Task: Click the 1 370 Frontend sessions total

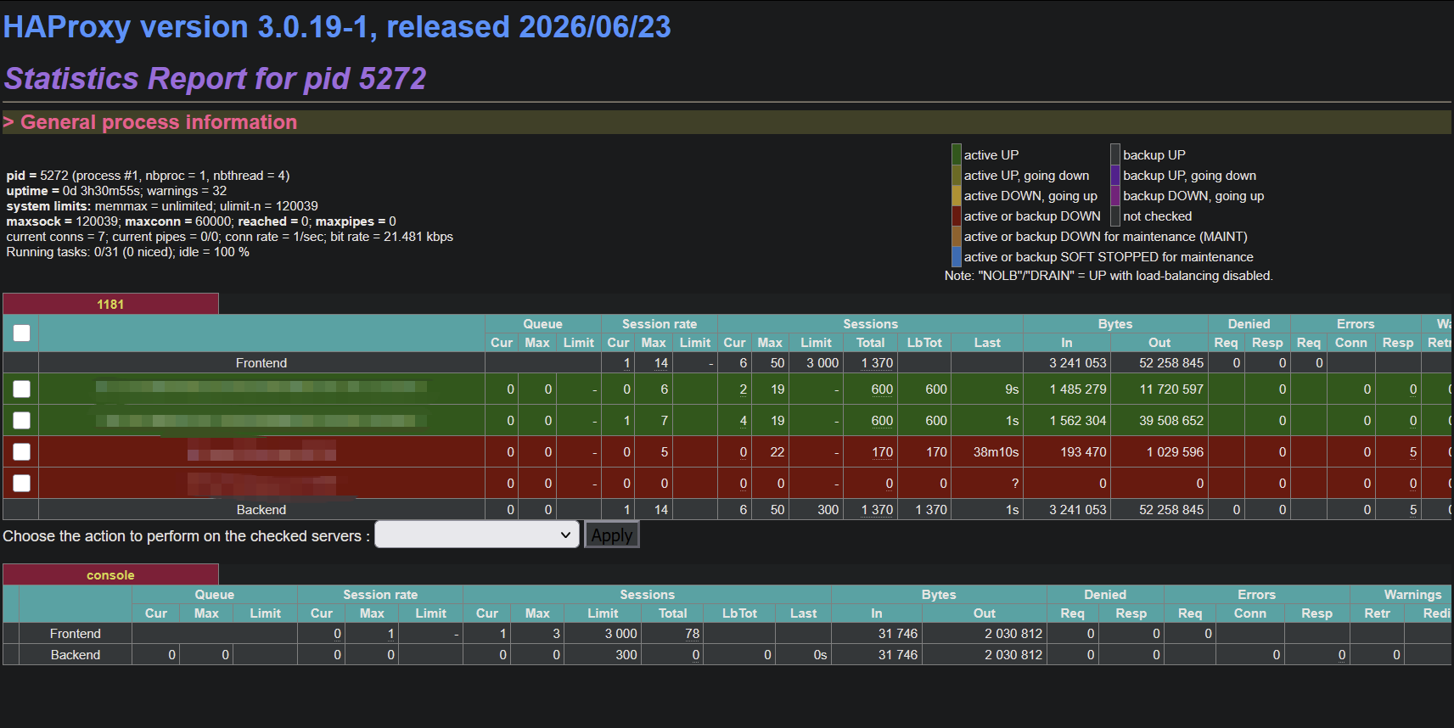Action: tap(877, 363)
